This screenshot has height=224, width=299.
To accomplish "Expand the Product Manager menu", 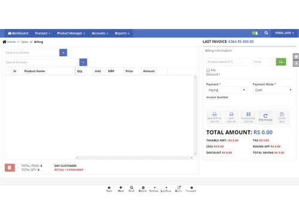I will click(71, 33).
